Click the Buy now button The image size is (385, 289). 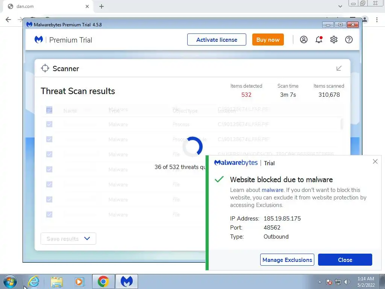tap(268, 40)
